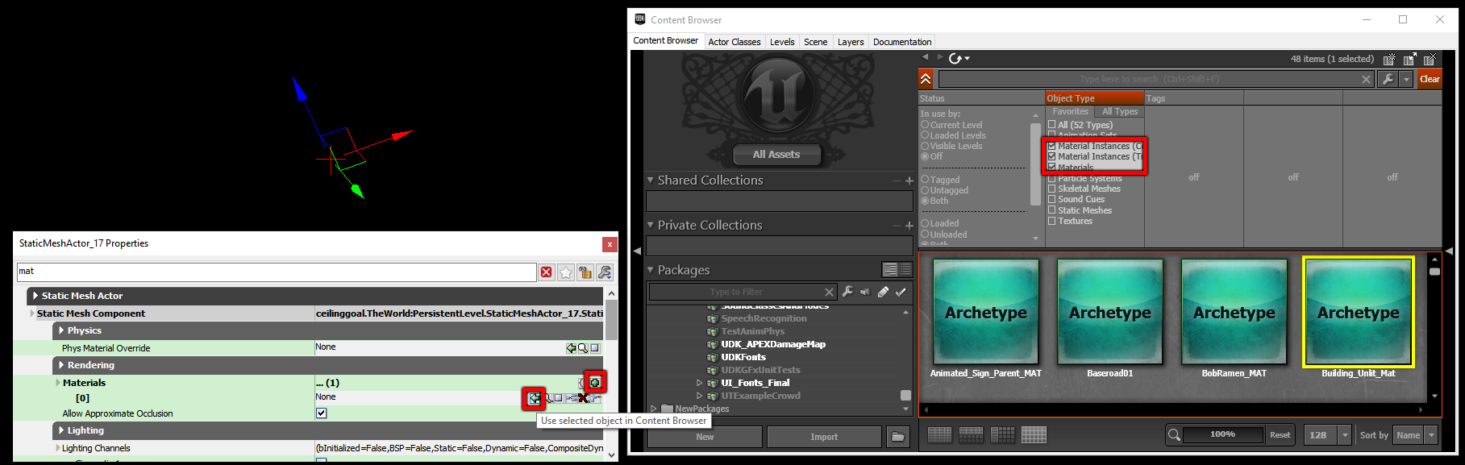This screenshot has height=465, width=1465.
Task: Select the Current Level radio button
Action: coord(925,125)
